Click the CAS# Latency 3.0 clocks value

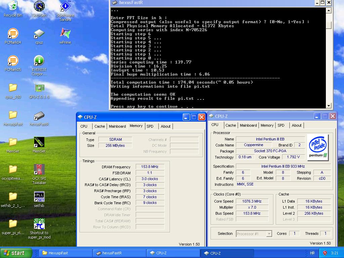pos(150,179)
